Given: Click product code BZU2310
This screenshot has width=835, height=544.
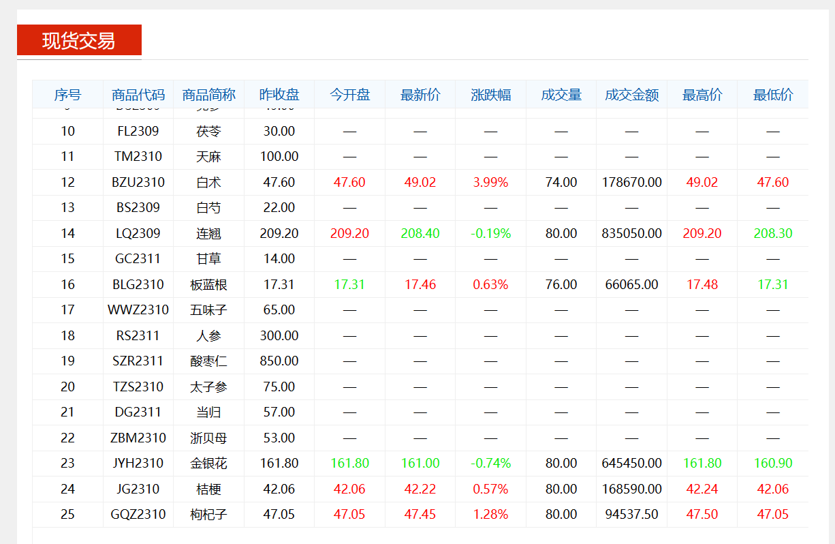Looking at the screenshot, I should coord(138,182).
